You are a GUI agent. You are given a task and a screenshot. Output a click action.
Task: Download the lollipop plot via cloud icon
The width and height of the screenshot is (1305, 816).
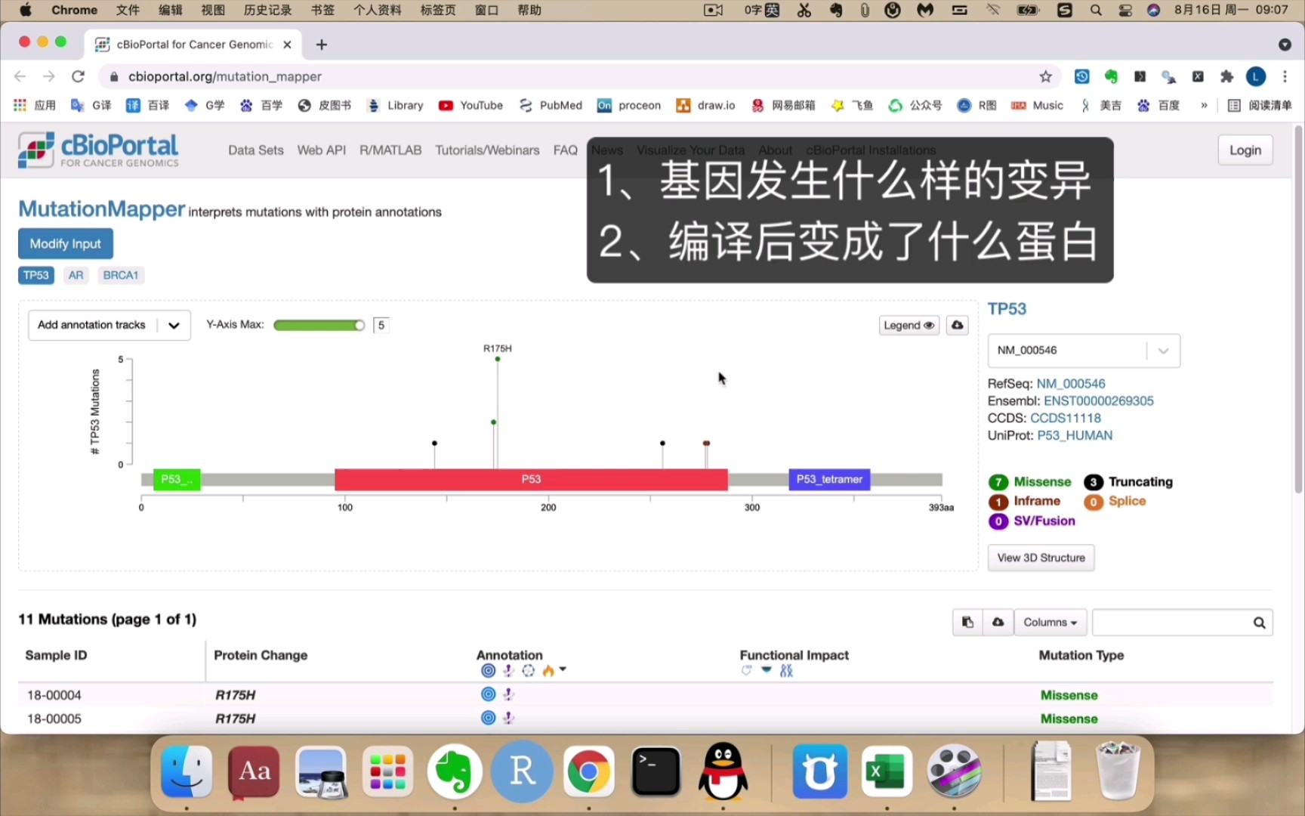(957, 325)
